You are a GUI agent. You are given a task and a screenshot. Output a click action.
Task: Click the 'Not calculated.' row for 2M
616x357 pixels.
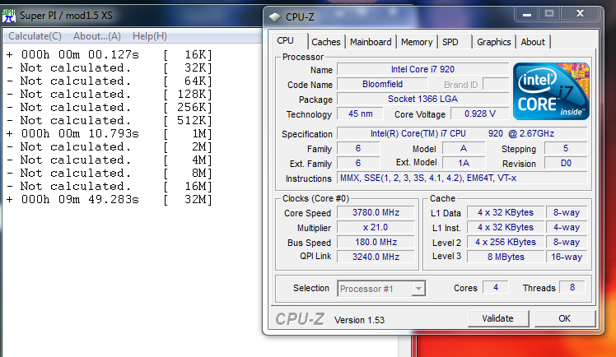pyautogui.click(x=110, y=146)
